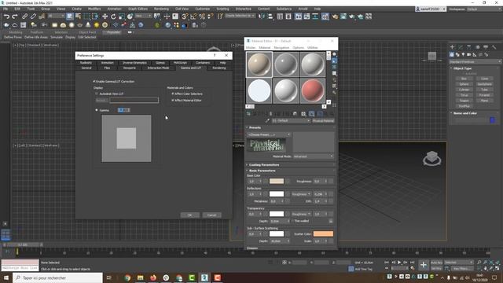Click the ViewCube in perspective viewport
Viewport: 503px width, 283px height.
click(x=431, y=158)
